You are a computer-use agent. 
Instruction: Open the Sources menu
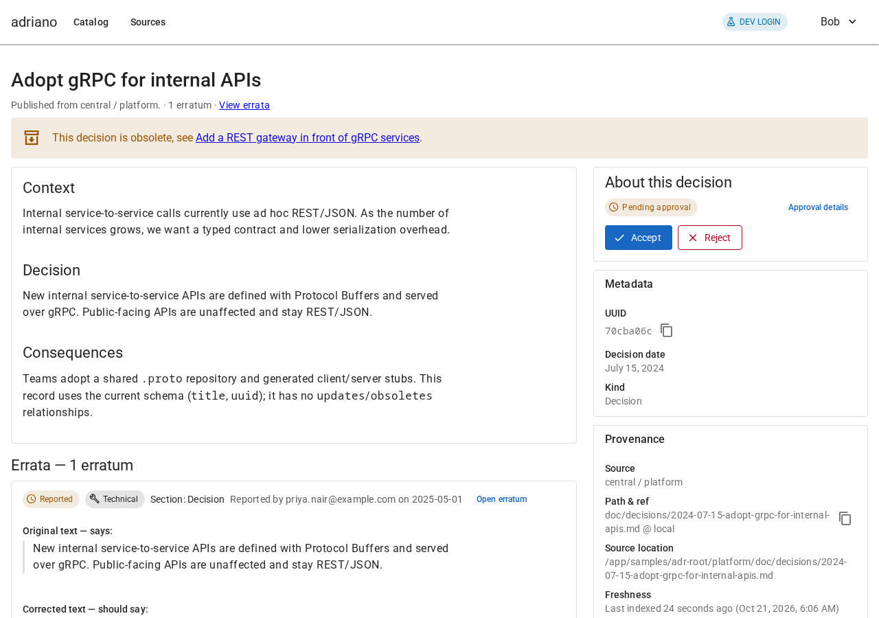148,22
